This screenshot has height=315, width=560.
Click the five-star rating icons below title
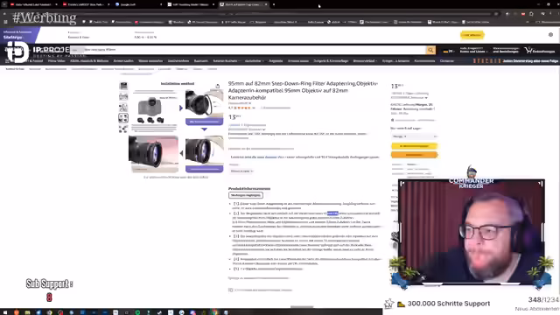pyautogui.click(x=241, y=108)
